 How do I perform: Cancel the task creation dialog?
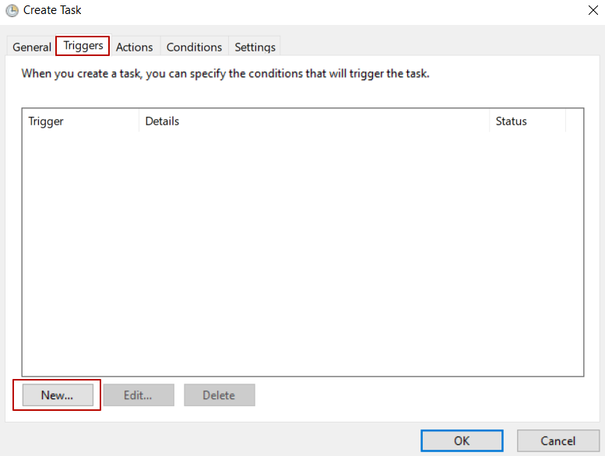558,440
